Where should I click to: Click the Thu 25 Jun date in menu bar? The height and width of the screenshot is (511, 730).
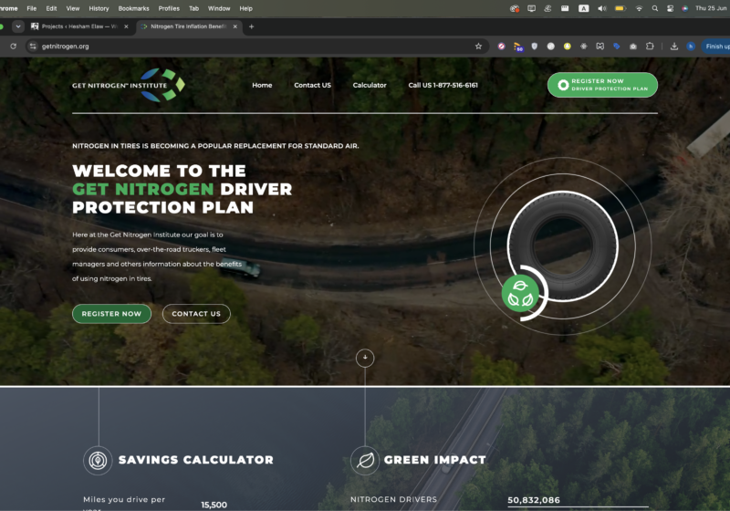coord(711,8)
